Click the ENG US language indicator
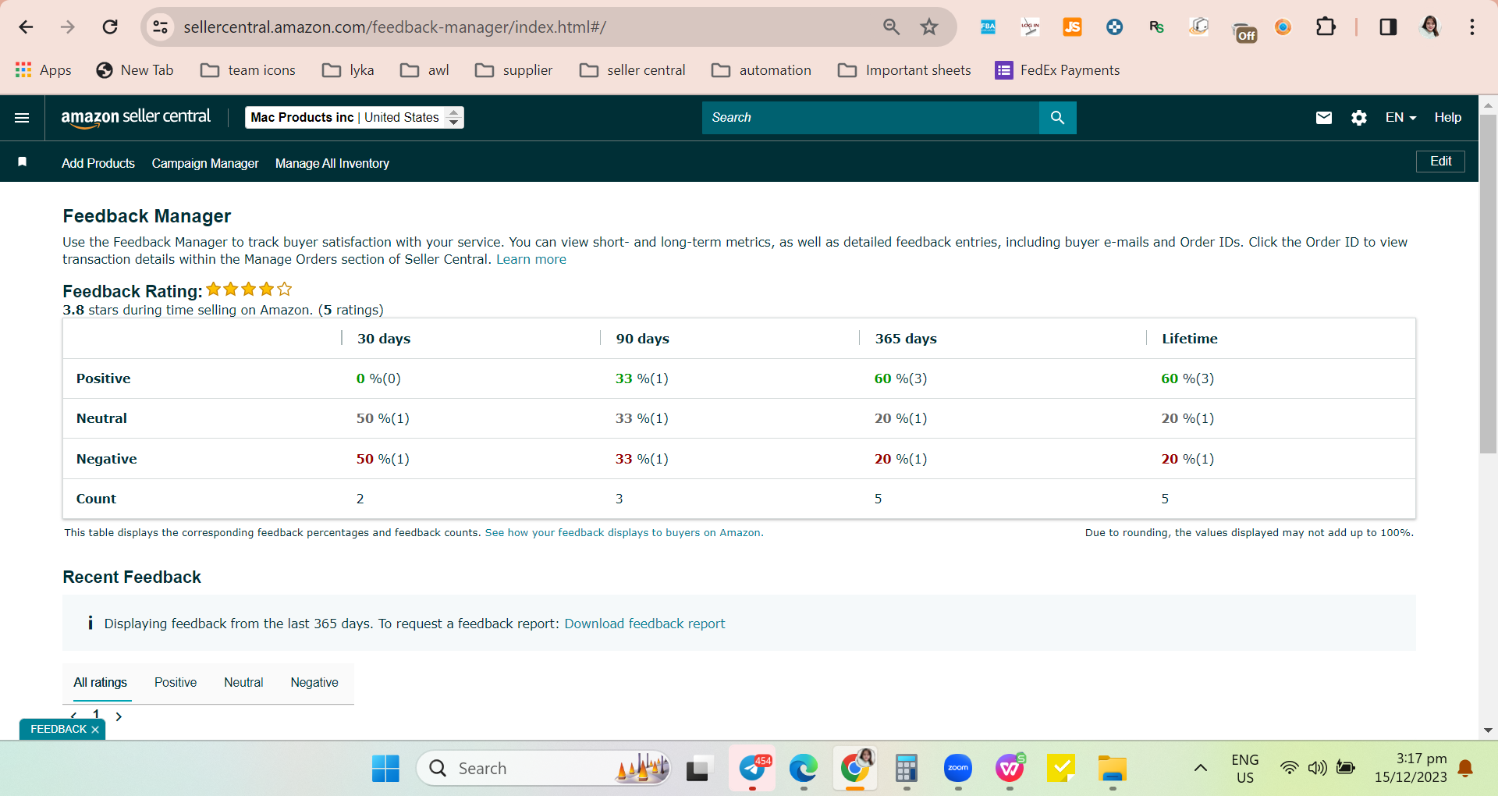The width and height of the screenshot is (1498, 796). click(1245, 769)
